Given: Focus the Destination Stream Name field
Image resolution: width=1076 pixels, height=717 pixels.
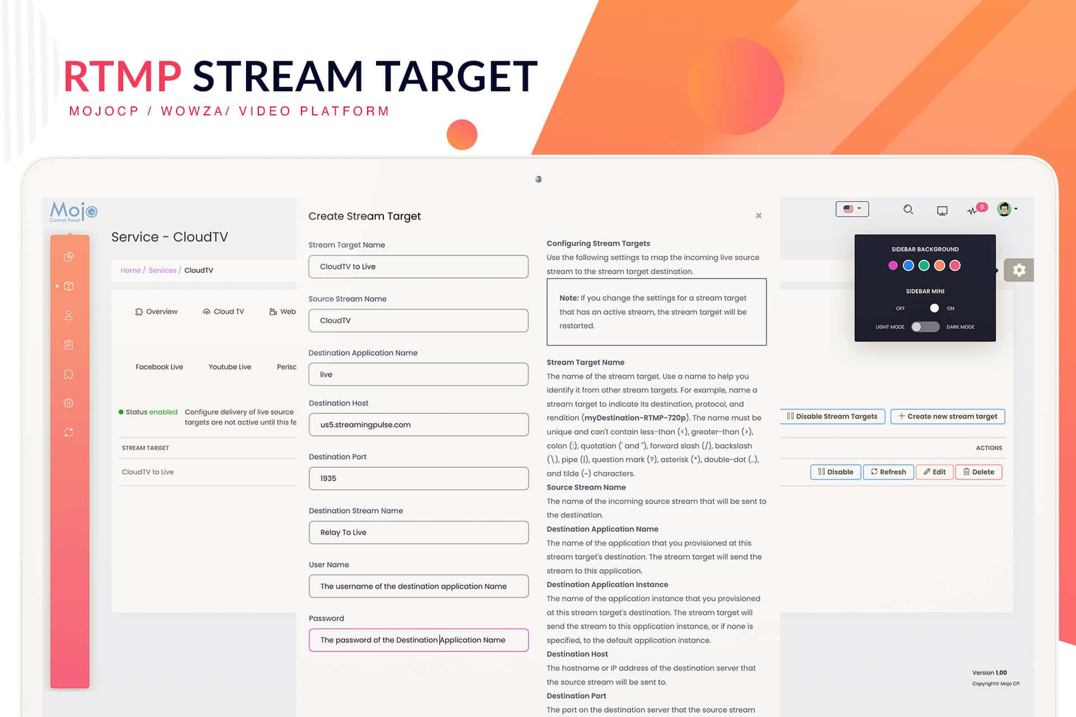Looking at the screenshot, I should 418,532.
